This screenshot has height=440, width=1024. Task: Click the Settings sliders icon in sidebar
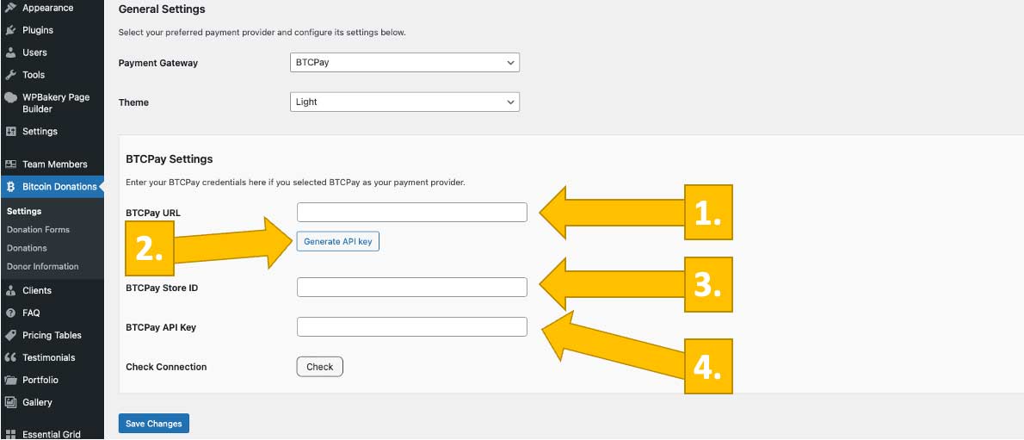10,132
